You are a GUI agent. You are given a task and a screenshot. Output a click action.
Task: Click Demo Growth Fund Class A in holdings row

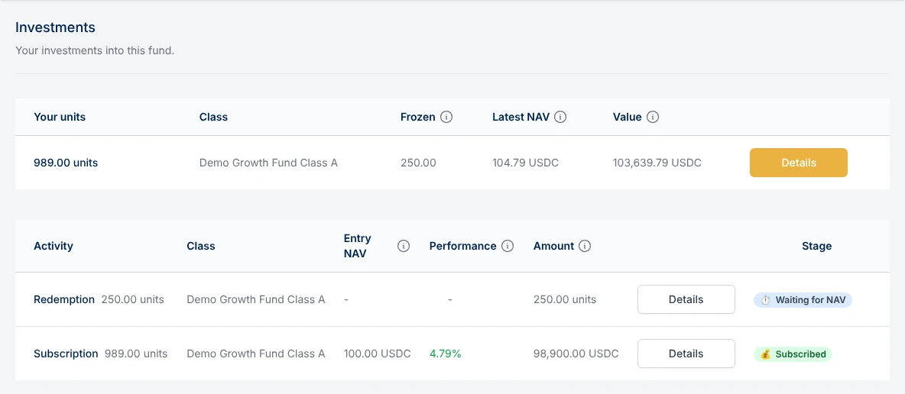pos(268,163)
